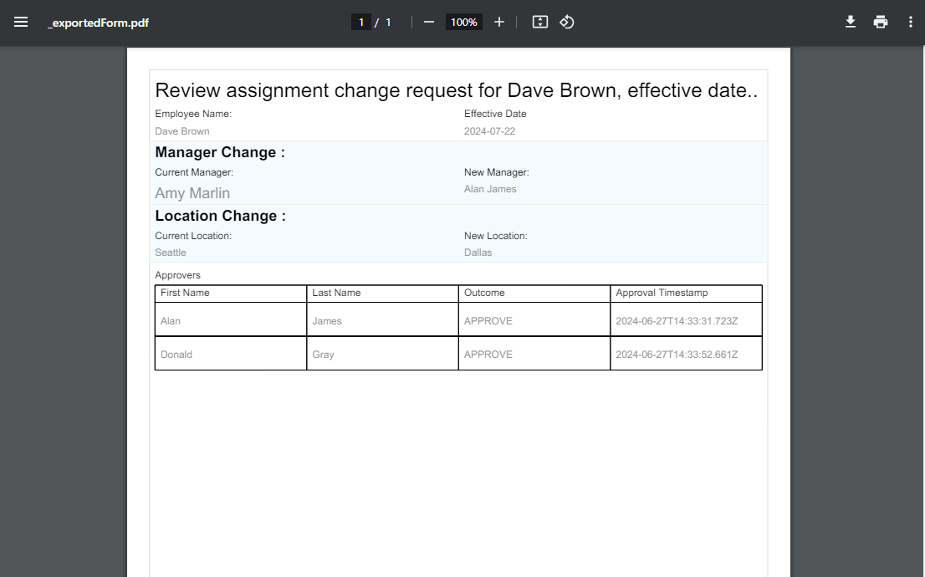
Task: Click the Dallas new location value
Action: pos(478,253)
